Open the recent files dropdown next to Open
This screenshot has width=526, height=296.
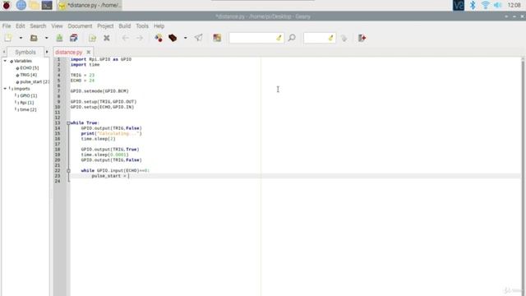(x=46, y=38)
